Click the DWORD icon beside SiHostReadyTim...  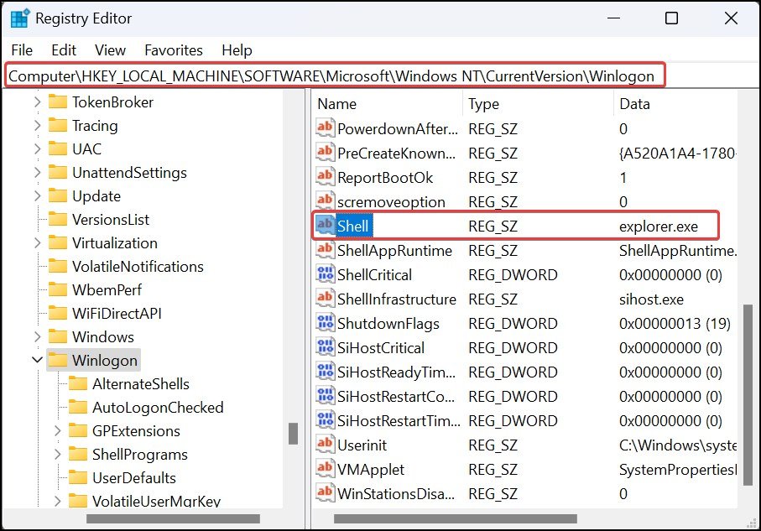325,372
